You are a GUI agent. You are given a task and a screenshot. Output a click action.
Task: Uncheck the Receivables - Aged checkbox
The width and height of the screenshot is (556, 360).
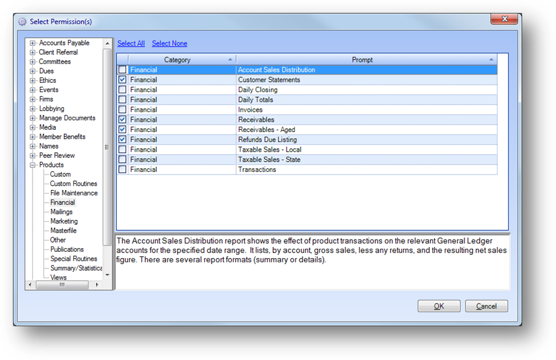click(122, 130)
